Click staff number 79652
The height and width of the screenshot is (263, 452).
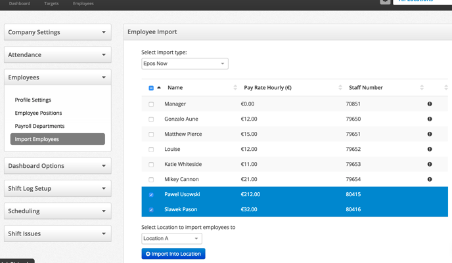click(353, 149)
